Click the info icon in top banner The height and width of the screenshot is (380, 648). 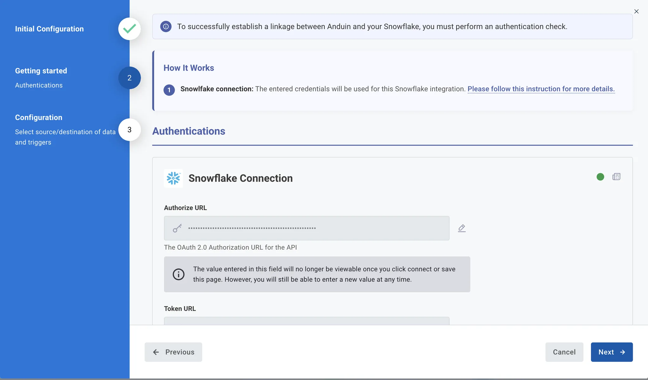(166, 27)
